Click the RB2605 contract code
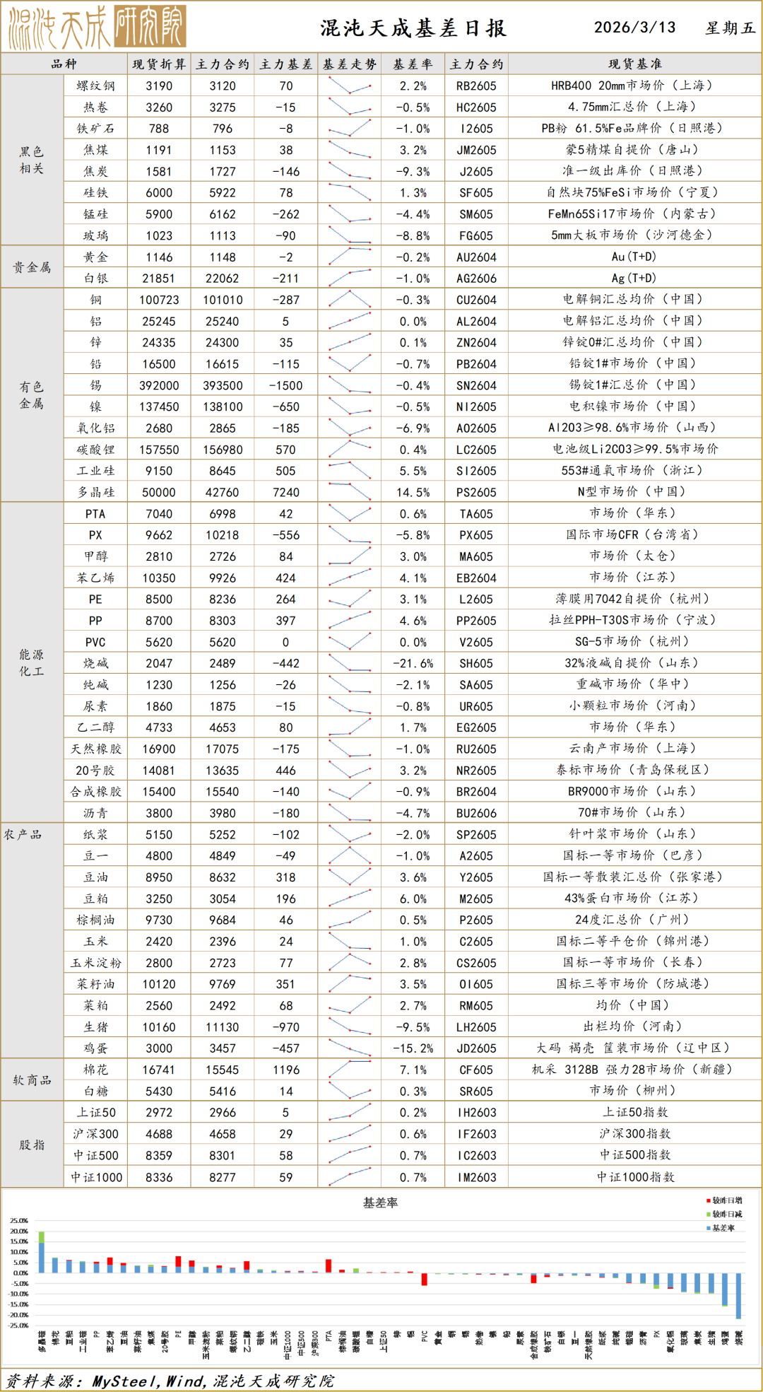The width and height of the screenshot is (763, 1392). [x=476, y=86]
